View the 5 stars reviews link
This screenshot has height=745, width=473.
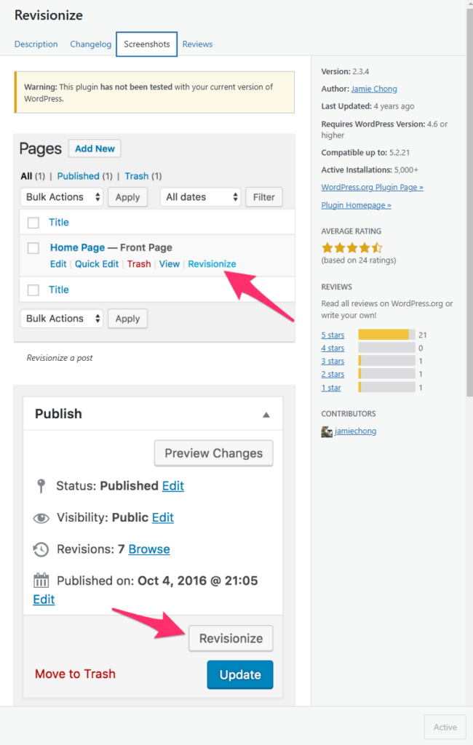[x=333, y=335]
